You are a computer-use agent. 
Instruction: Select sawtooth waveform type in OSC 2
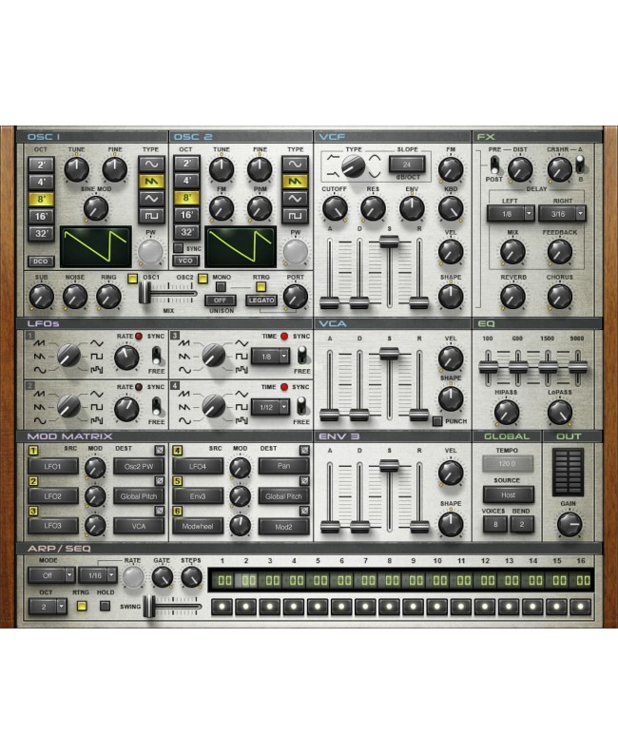tap(295, 181)
